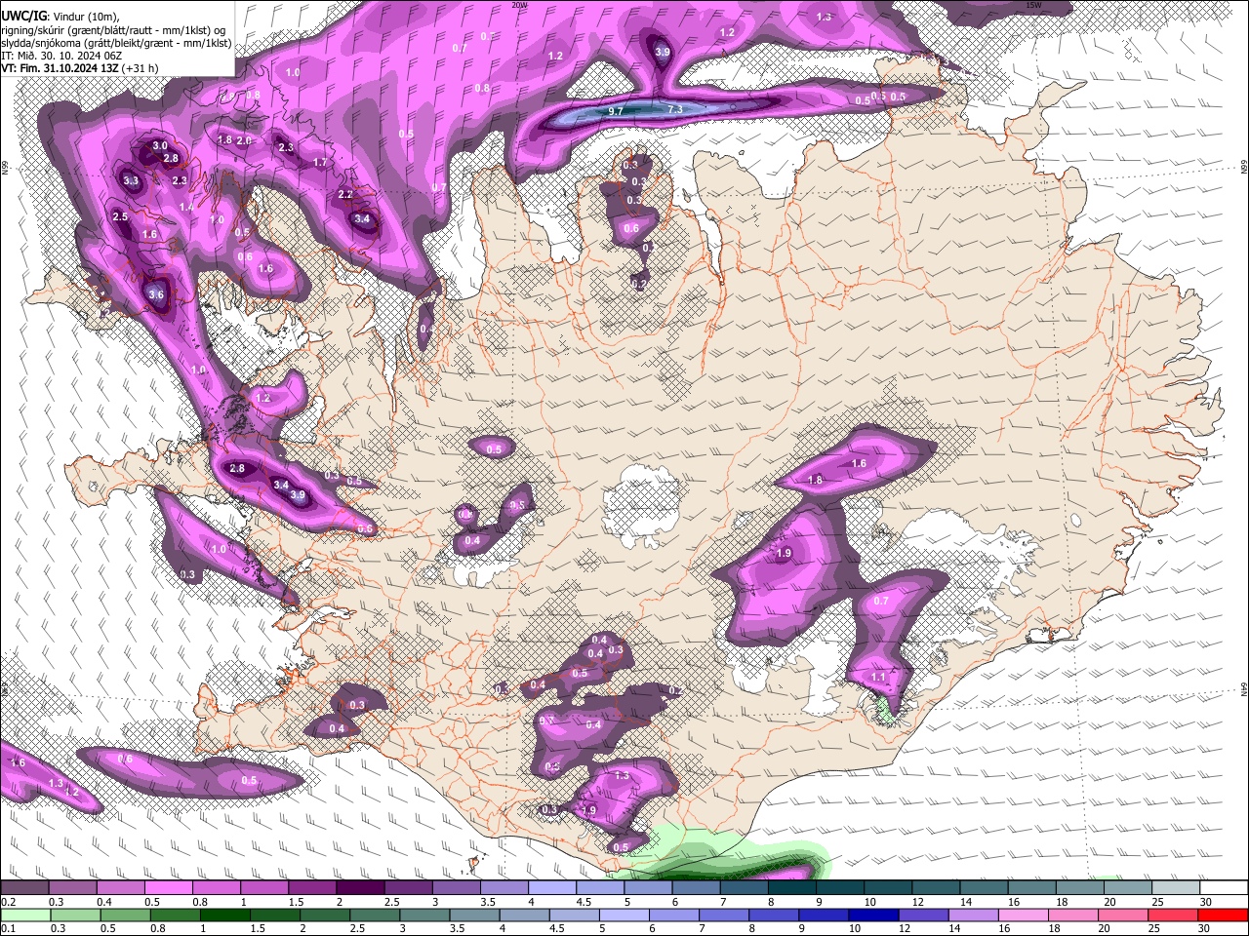Click the 1.1 value near the southeast glacier
1249x936 pixels.
coord(878,678)
